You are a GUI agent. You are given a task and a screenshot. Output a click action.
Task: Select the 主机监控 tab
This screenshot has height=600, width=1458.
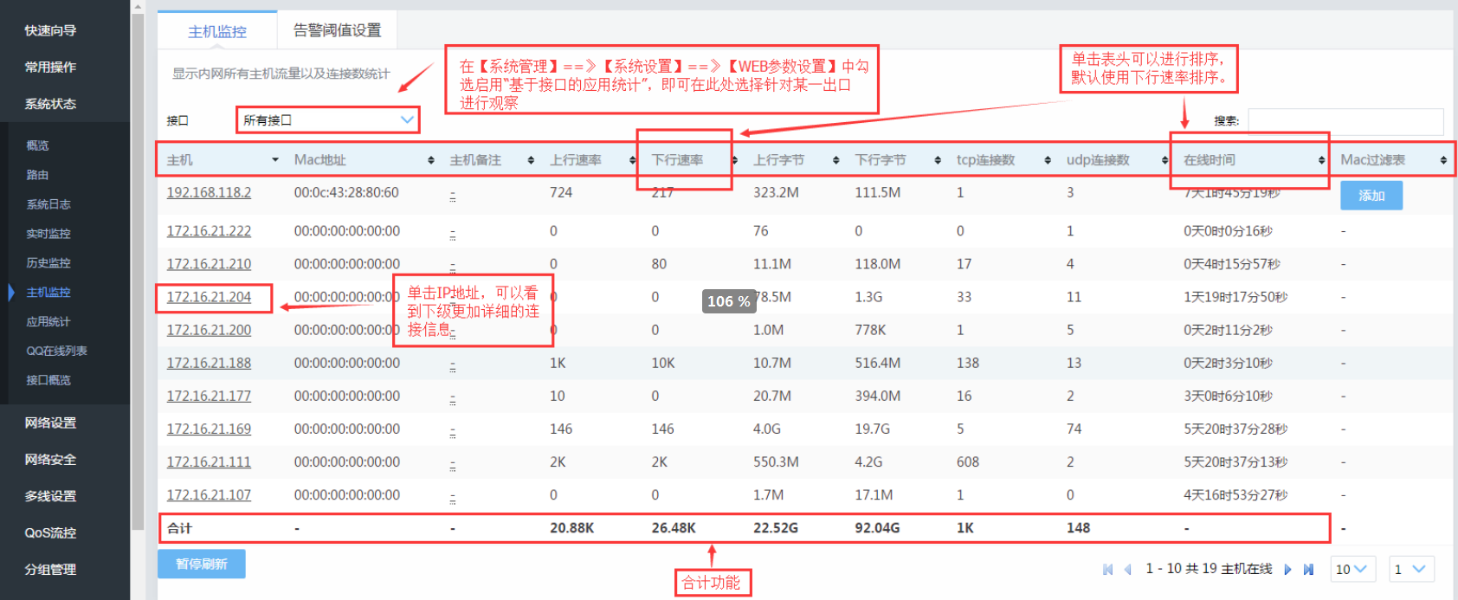[x=217, y=31]
